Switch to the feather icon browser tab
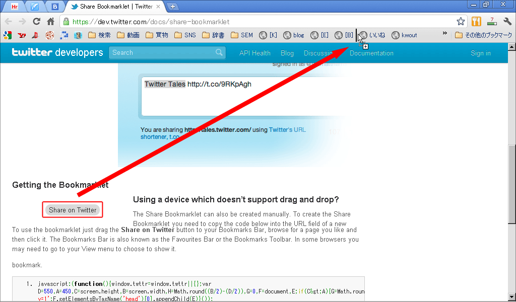Image resolution: width=516 pixels, height=302 pixels. click(35, 6)
